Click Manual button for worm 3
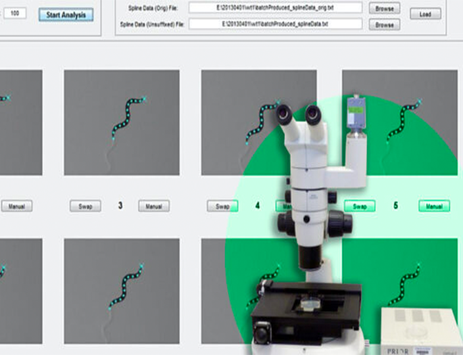The image size is (463, 355). [154, 206]
